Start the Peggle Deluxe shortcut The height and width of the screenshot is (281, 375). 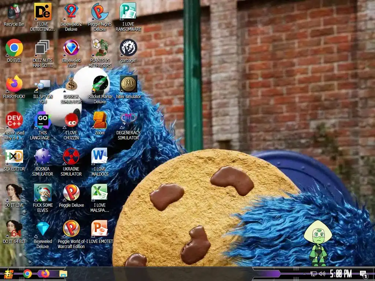tap(71, 196)
